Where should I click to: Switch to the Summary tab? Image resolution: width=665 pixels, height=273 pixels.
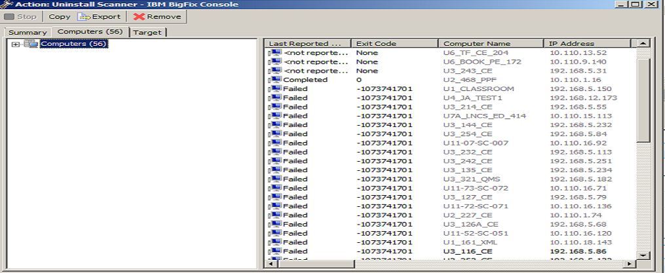pyautogui.click(x=28, y=32)
